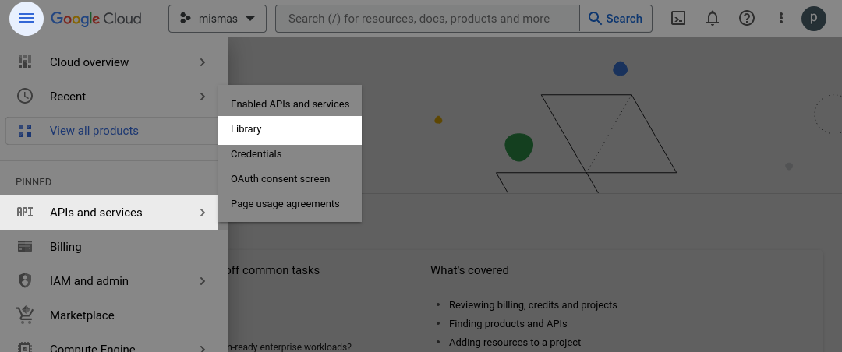Click the Marketplace shopping cart icon

coord(25,315)
